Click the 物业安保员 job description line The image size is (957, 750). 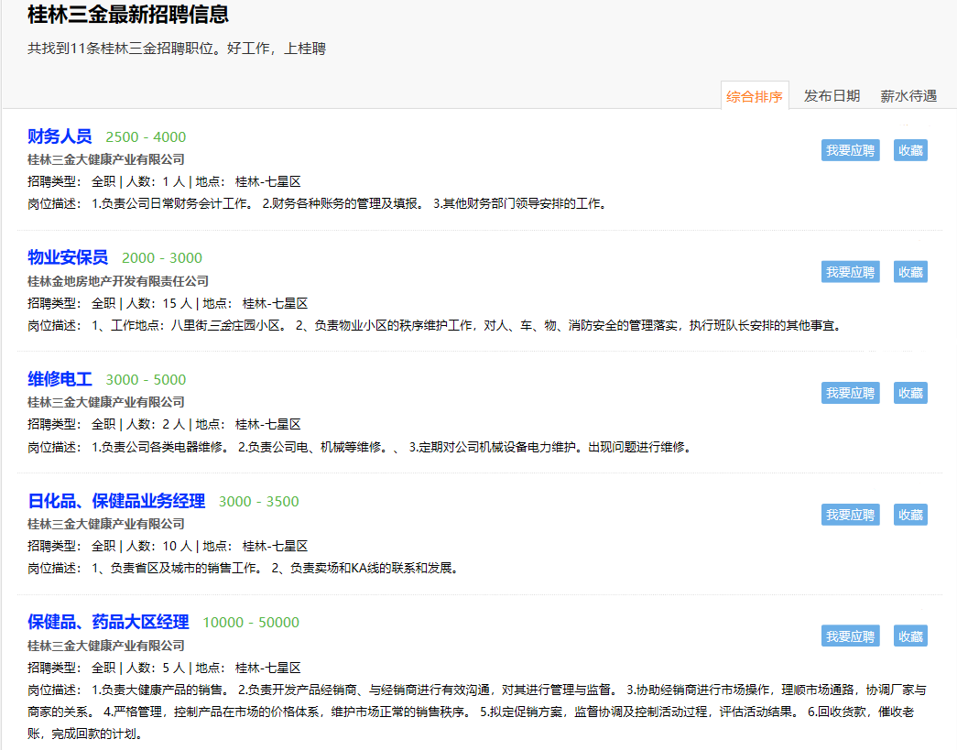coord(436,326)
